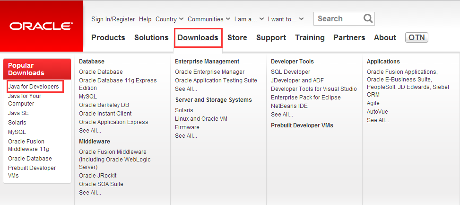Open the Partners menu
This screenshot has height=205, width=460.
click(349, 37)
